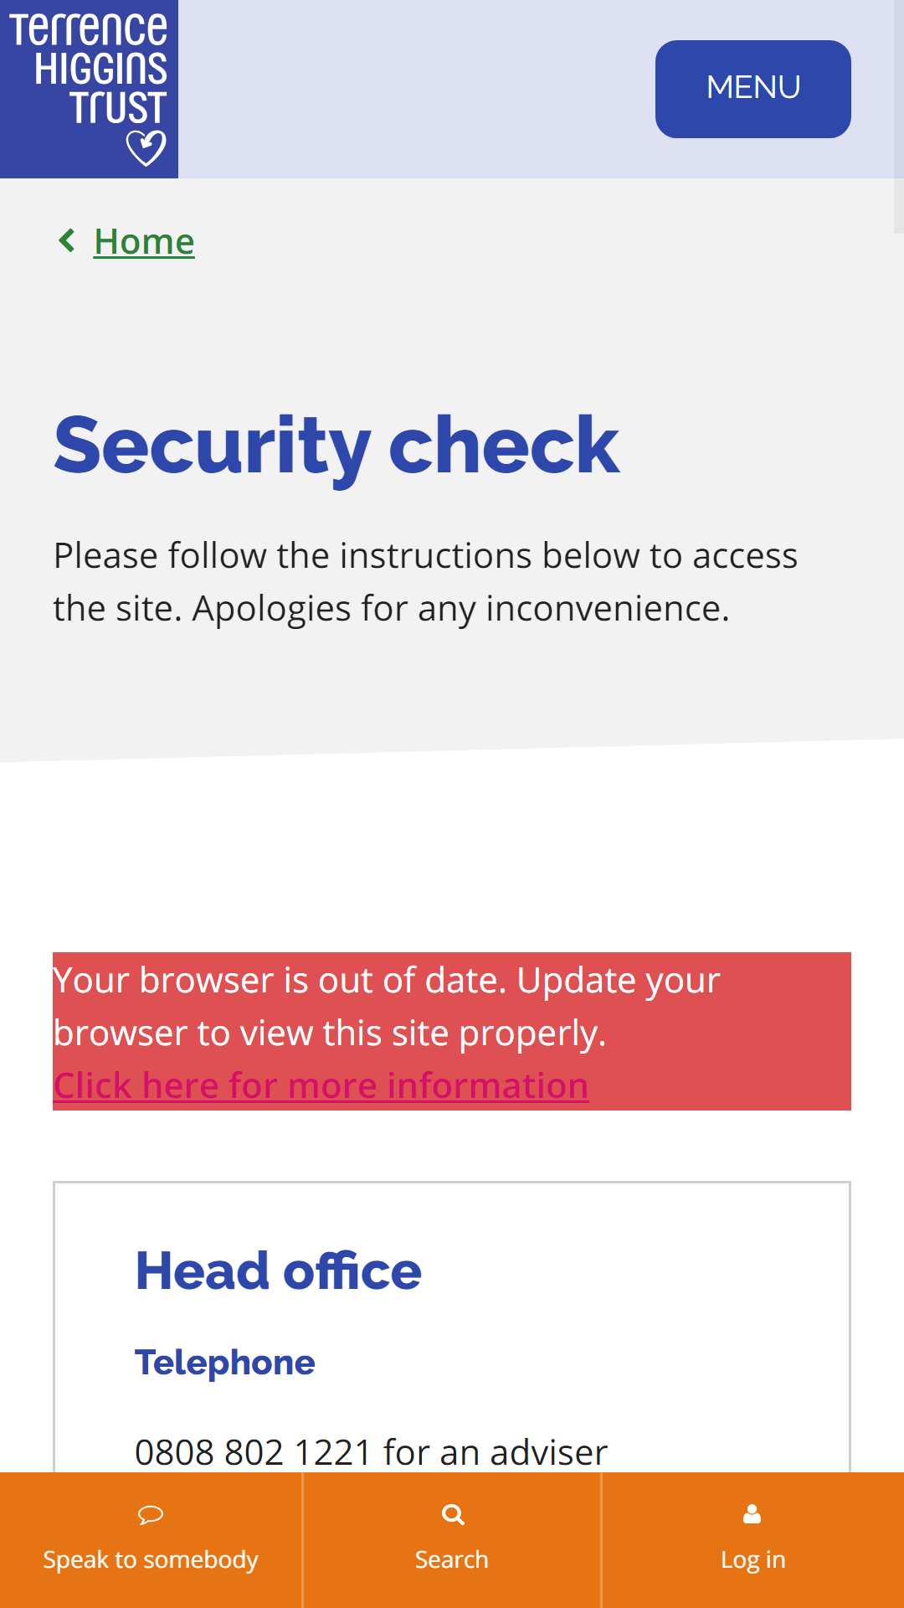Click the Telephone subheading
This screenshot has width=904, height=1608.
tap(225, 1363)
